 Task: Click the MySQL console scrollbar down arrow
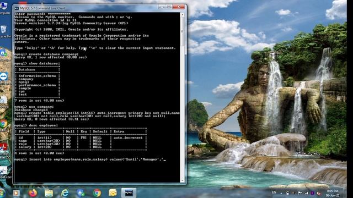tap(183, 180)
